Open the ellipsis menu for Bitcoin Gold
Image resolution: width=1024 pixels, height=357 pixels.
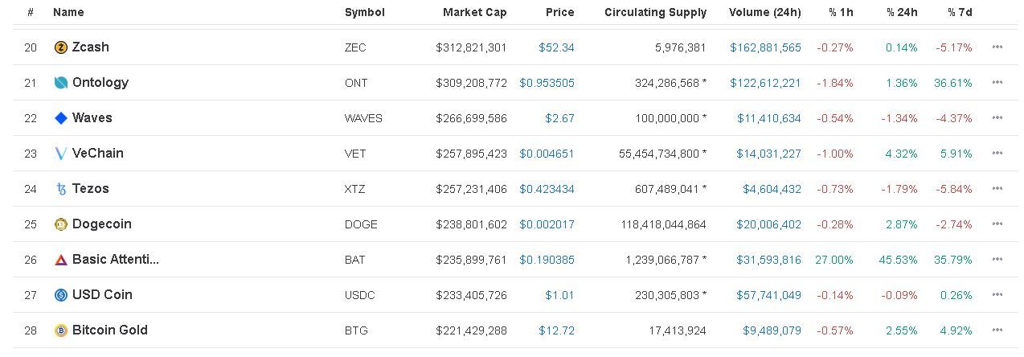(997, 330)
